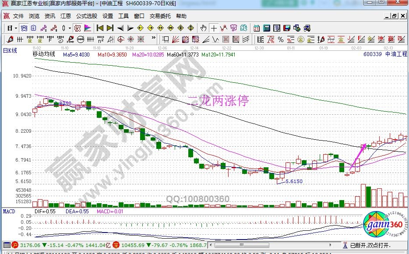Click the floppy disk save icon

(x=287, y=28)
